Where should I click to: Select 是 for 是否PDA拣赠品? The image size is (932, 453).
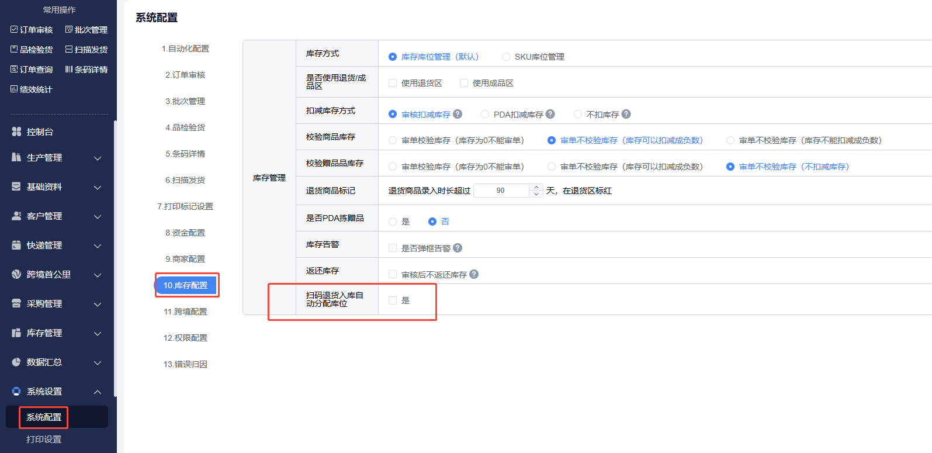click(x=393, y=222)
